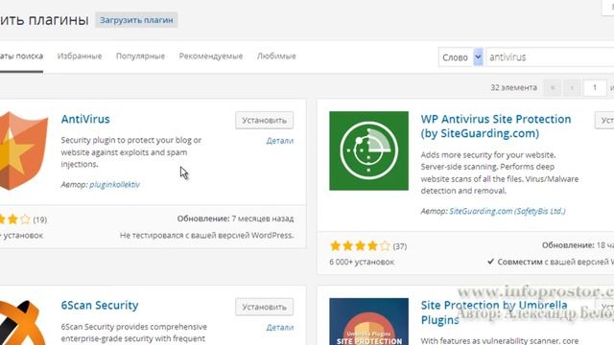Click the current page number field
614x345 pixels.
click(x=595, y=87)
